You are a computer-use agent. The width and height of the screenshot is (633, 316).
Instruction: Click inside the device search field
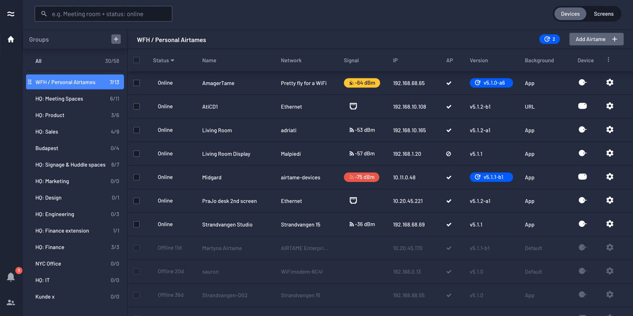coord(103,14)
